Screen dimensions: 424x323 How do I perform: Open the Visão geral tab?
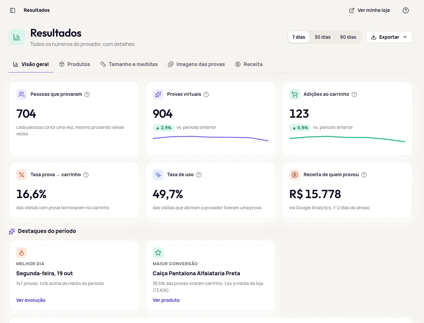pos(31,64)
